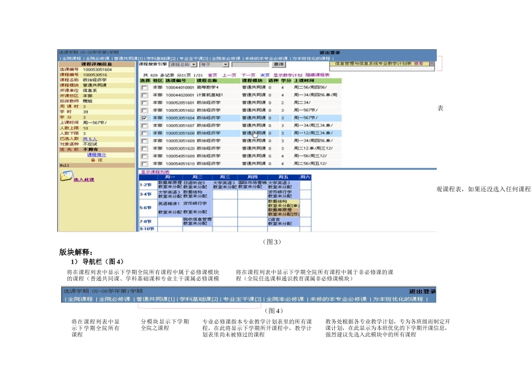Open the 课程名称 search field dropdown
This screenshot has width=532, height=376.
[183, 64]
